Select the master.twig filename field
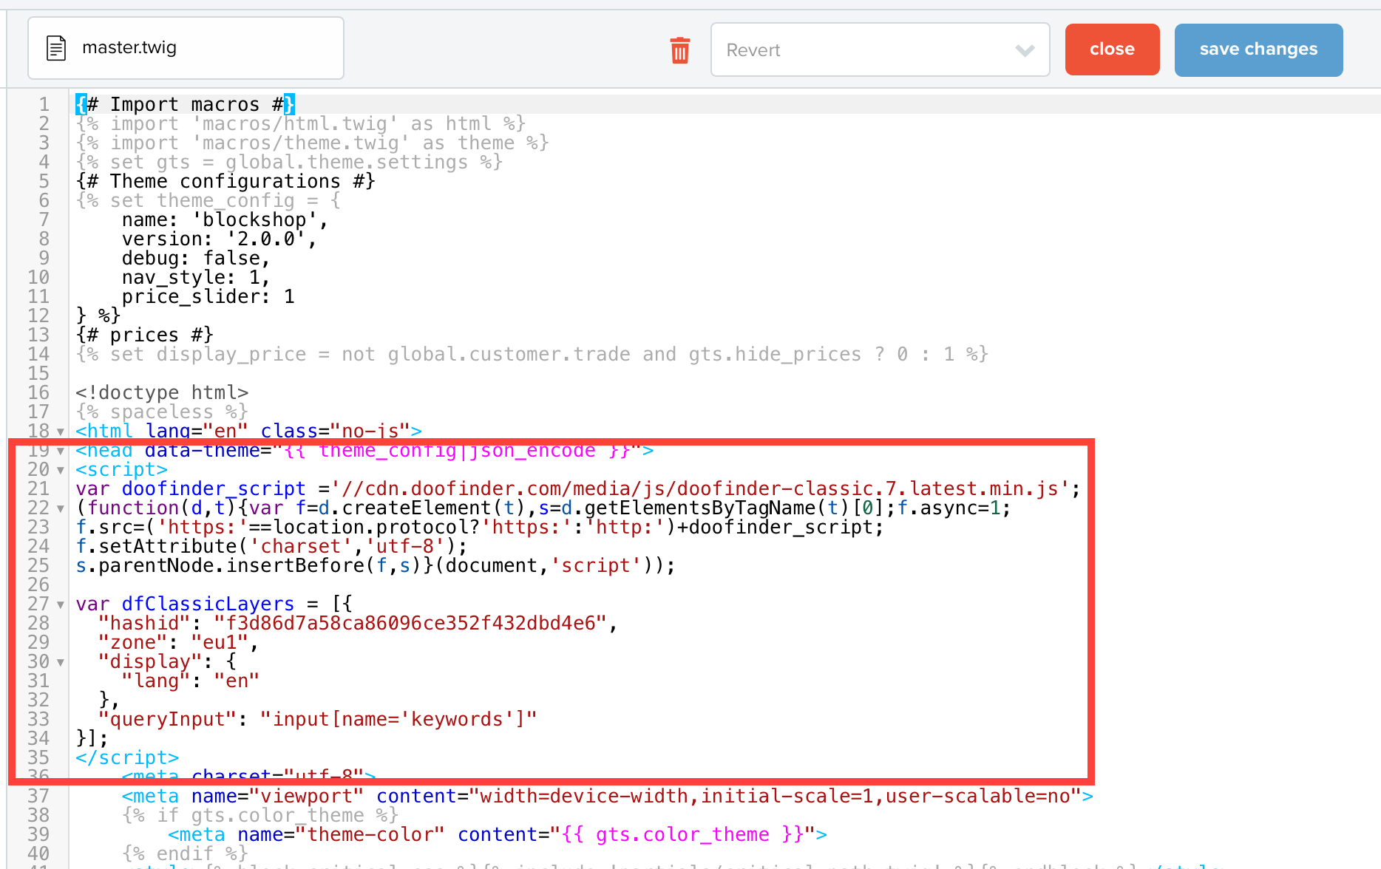The image size is (1381, 869). point(186,48)
